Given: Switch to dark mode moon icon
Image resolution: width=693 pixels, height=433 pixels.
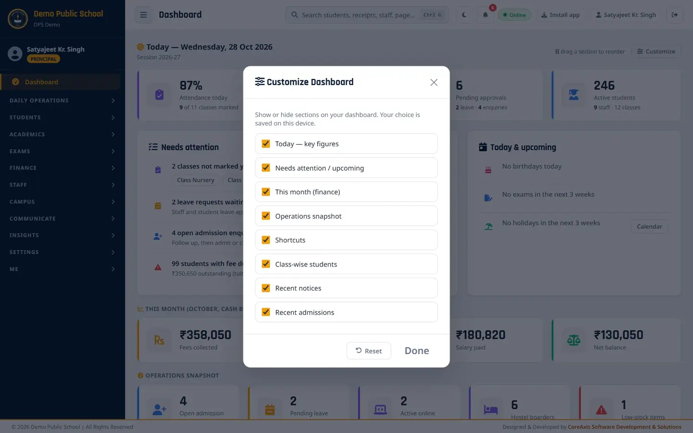Looking at the screenshot, I should [464, 15].
